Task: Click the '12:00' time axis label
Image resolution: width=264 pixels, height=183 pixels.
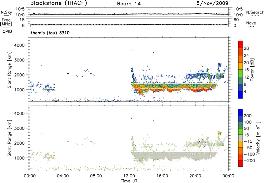Action: coord(129,176)
